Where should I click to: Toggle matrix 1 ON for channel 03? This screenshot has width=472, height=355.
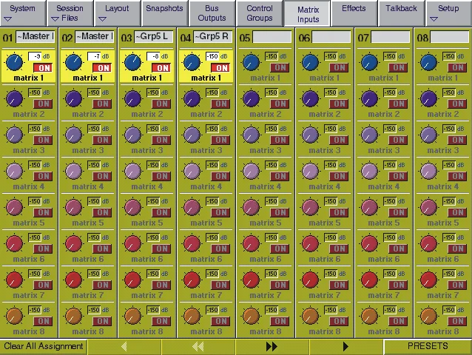tap(161, 68)
